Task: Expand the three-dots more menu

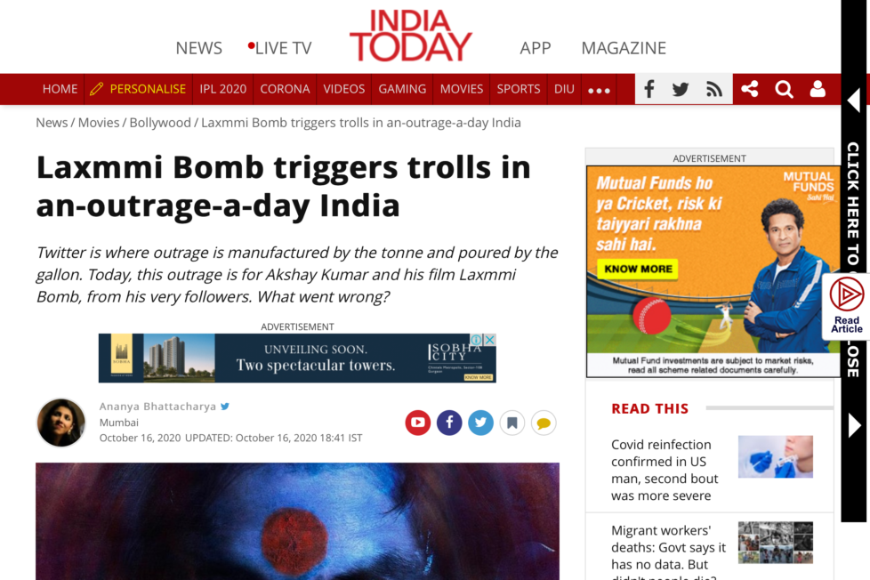Action: point(599,90)
